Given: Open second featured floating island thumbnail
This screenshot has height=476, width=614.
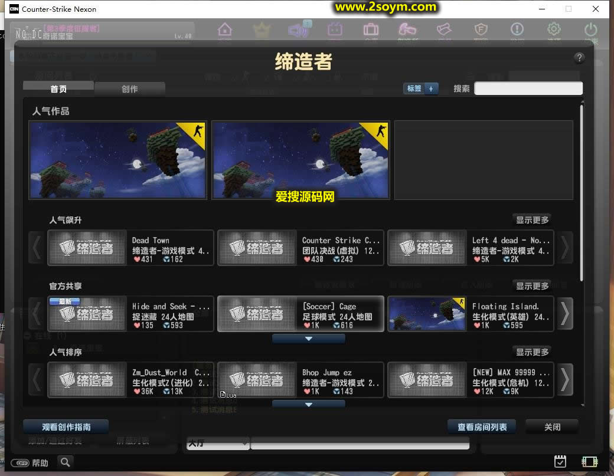Looking at the screenshot, I should [301, 160].
